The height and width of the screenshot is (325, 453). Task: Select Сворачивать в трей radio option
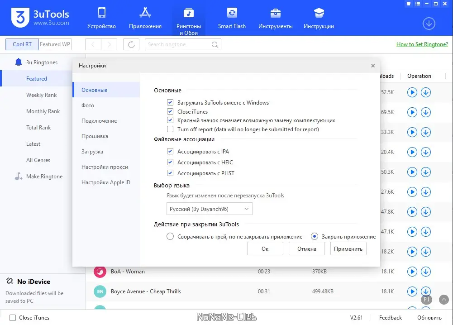coord(170,237)
